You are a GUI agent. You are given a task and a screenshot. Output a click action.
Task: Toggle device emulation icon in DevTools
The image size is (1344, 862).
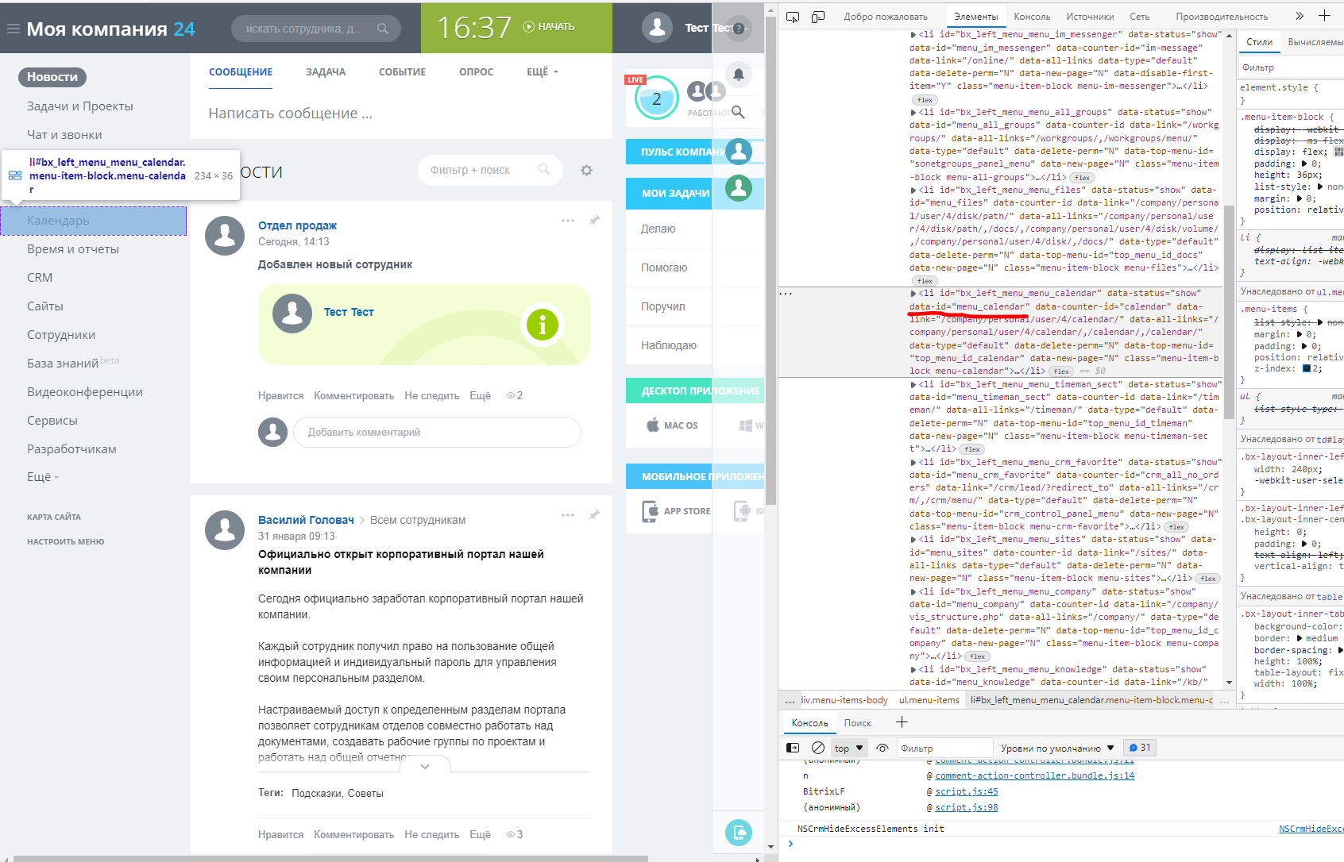pos(818,17)
